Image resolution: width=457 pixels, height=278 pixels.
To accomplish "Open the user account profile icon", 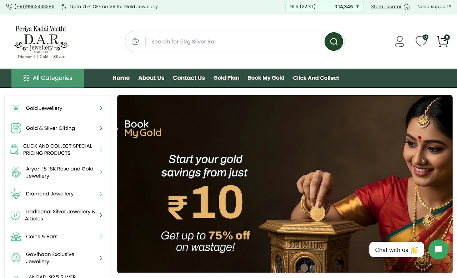I will pyautogui.click(x=400, y=41).
